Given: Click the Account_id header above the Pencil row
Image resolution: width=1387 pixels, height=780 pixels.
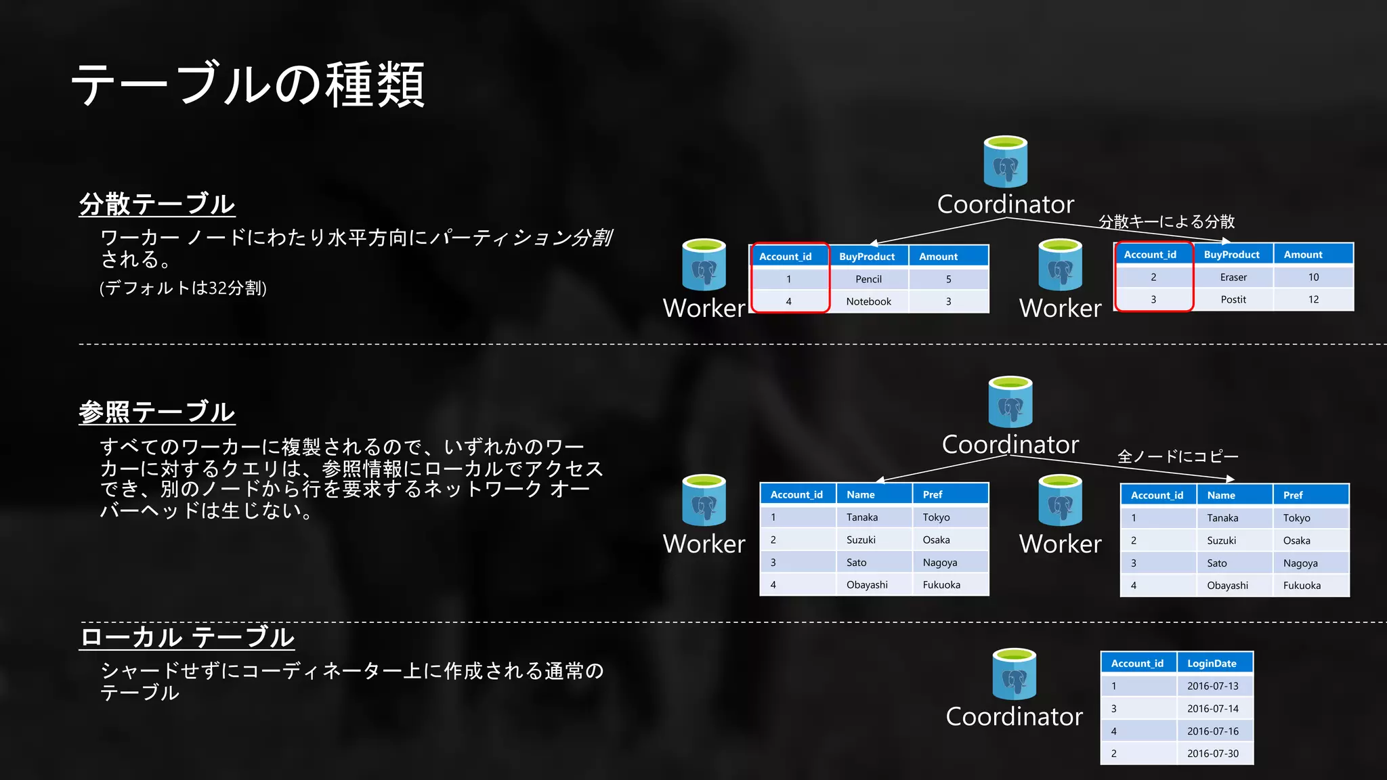Looking at the screenshot, I should (789, 256).
